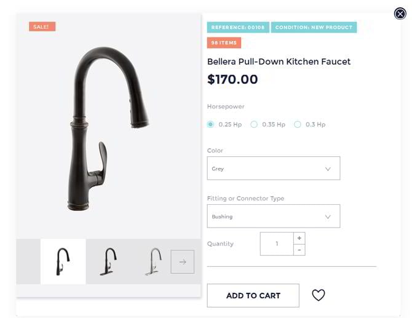Click the ADD TO CART button
The width and height of the screenshot is (412, 318).
point(253,295)
